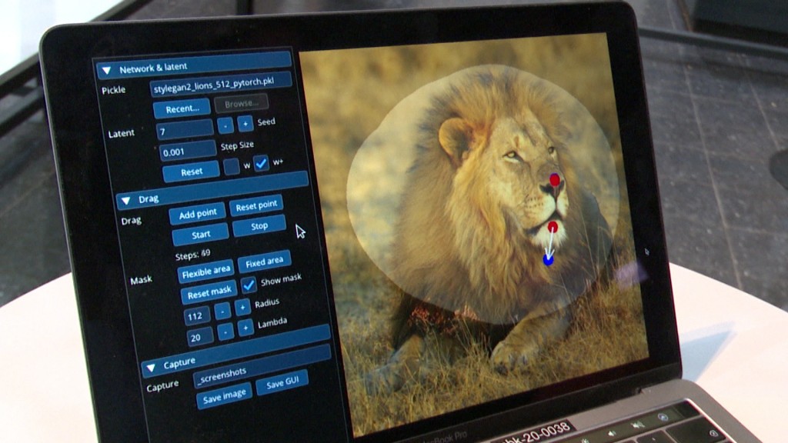This screenshot has height=443, width=788.
Task: Decrease the Seed with minus button
Action: tap(225, 125)
